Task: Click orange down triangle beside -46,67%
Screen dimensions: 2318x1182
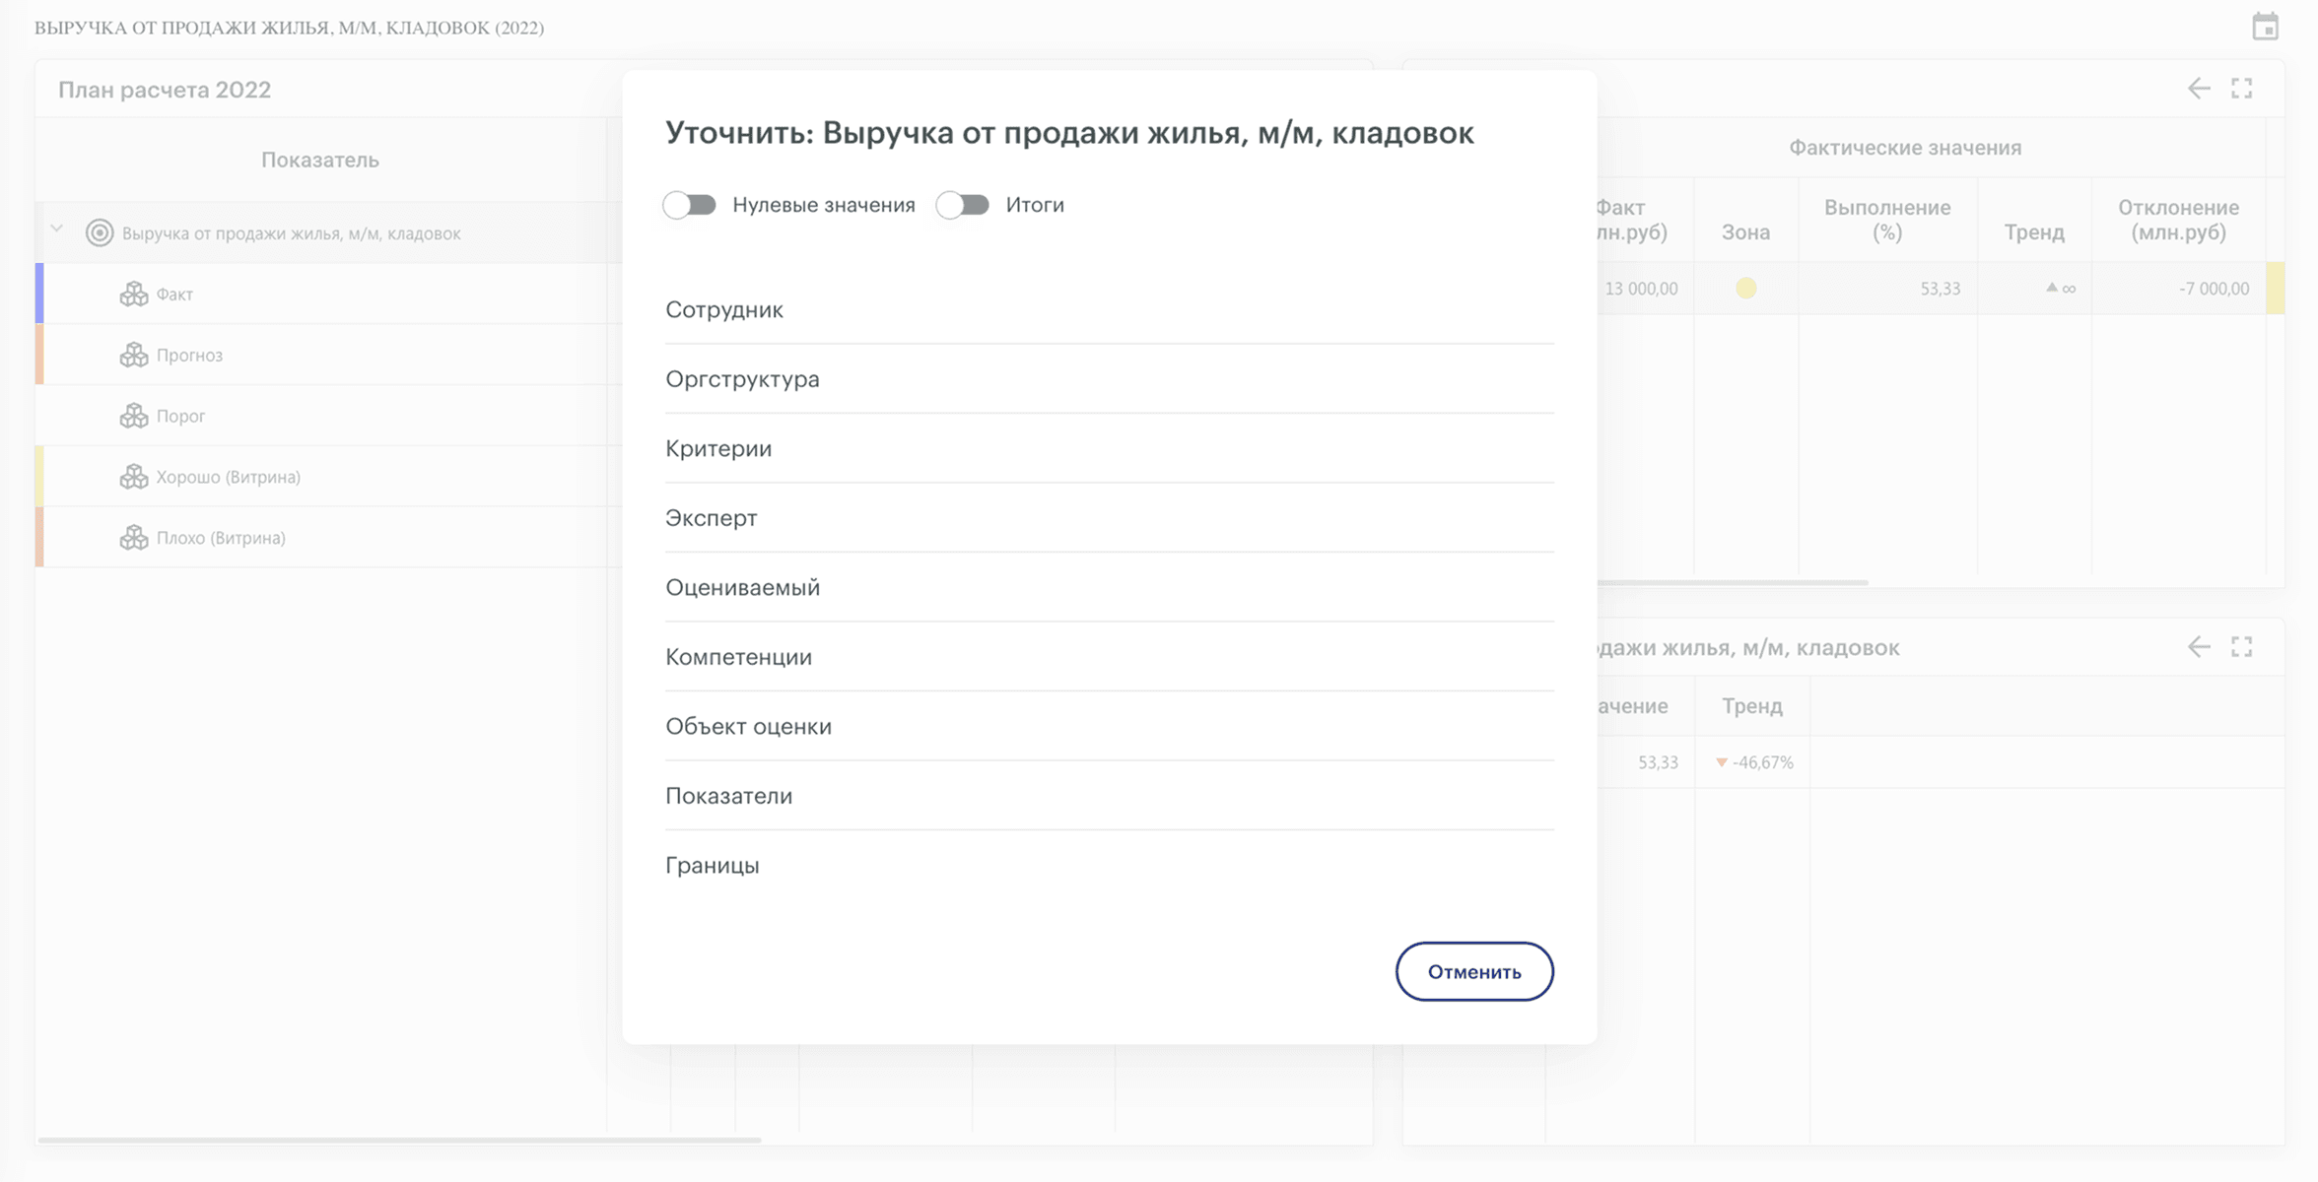Action: 1722,762
